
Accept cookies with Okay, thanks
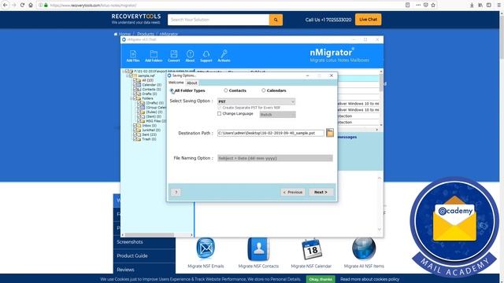321,279
